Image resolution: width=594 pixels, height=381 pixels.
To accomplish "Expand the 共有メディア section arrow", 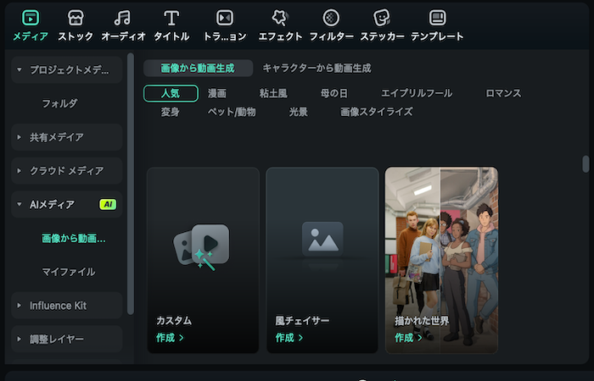I will (20, 137).
